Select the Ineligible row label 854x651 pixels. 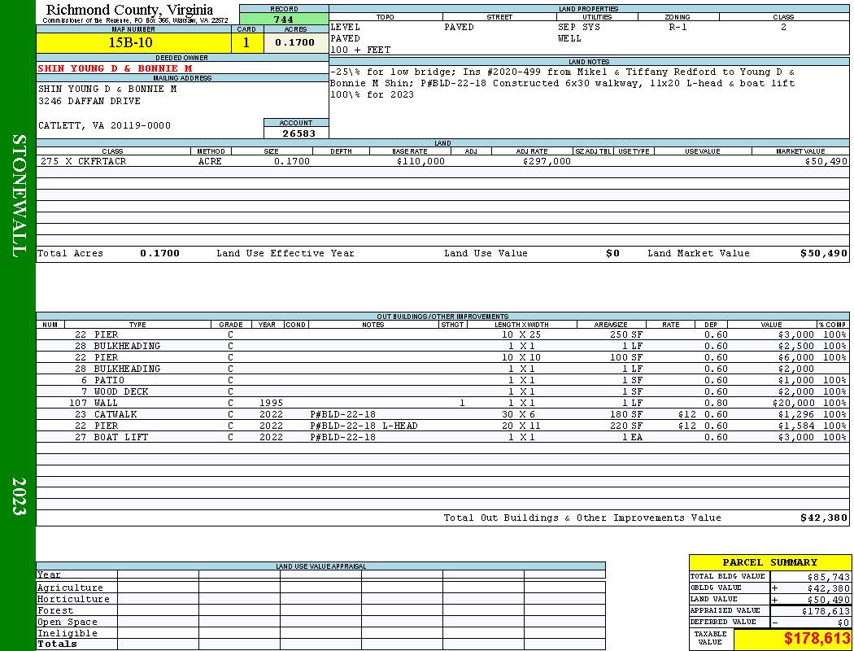[67, 634]
